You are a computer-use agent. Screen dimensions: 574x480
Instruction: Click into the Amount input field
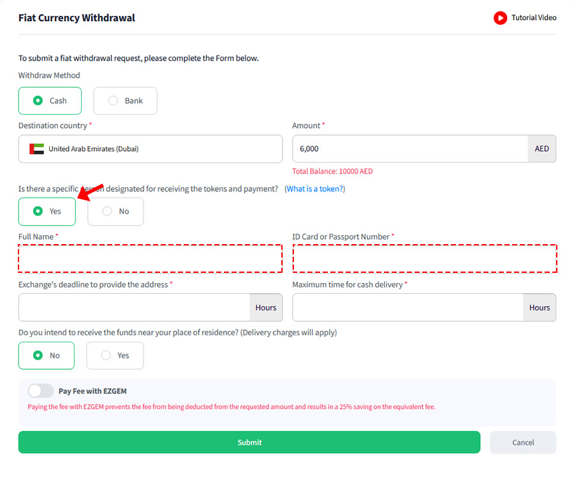tap(409, 149)
